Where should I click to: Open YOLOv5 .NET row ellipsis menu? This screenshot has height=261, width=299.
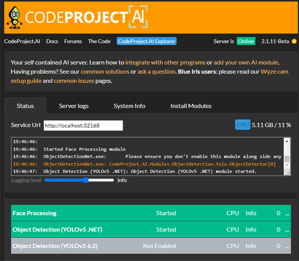coord(287,230)
